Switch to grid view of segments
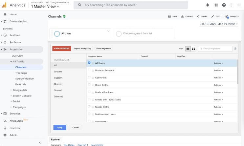This screenshot has height=146, width=244. pos(193,49)
